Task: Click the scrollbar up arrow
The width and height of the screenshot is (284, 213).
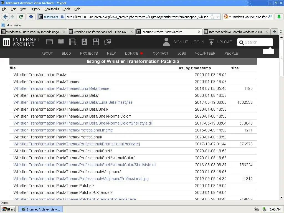Action: [x=282, y=37]
